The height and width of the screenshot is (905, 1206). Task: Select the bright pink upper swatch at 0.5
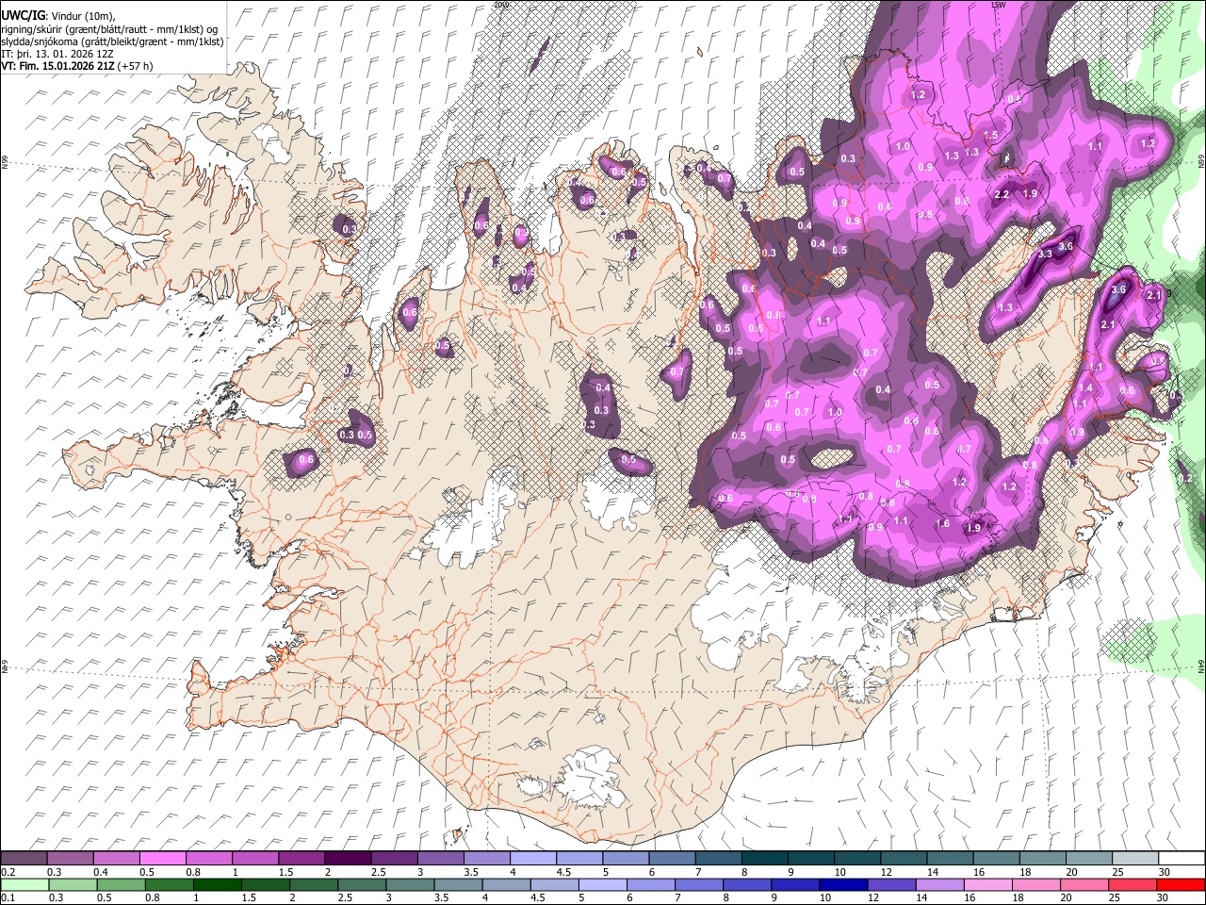tap(162, 859)
